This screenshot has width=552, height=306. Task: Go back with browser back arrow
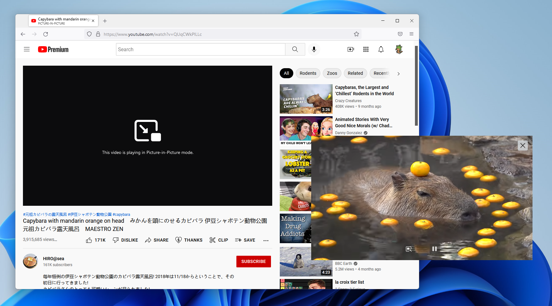[23, 34]
